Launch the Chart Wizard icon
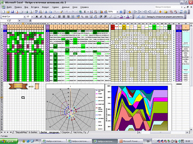Viewport: 193px width, 144px height. (x=101, y=12)
